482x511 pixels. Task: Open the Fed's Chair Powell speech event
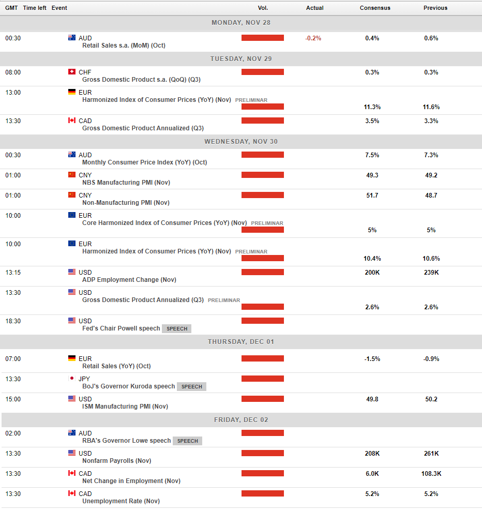pos(121,328)
